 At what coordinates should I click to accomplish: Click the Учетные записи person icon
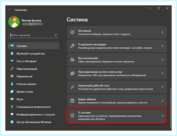12,84
